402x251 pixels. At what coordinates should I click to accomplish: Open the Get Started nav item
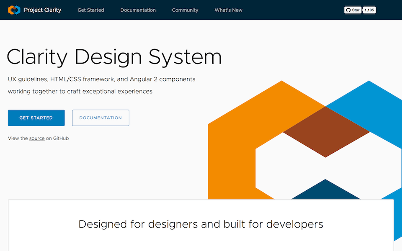click(x=91, y=10)
